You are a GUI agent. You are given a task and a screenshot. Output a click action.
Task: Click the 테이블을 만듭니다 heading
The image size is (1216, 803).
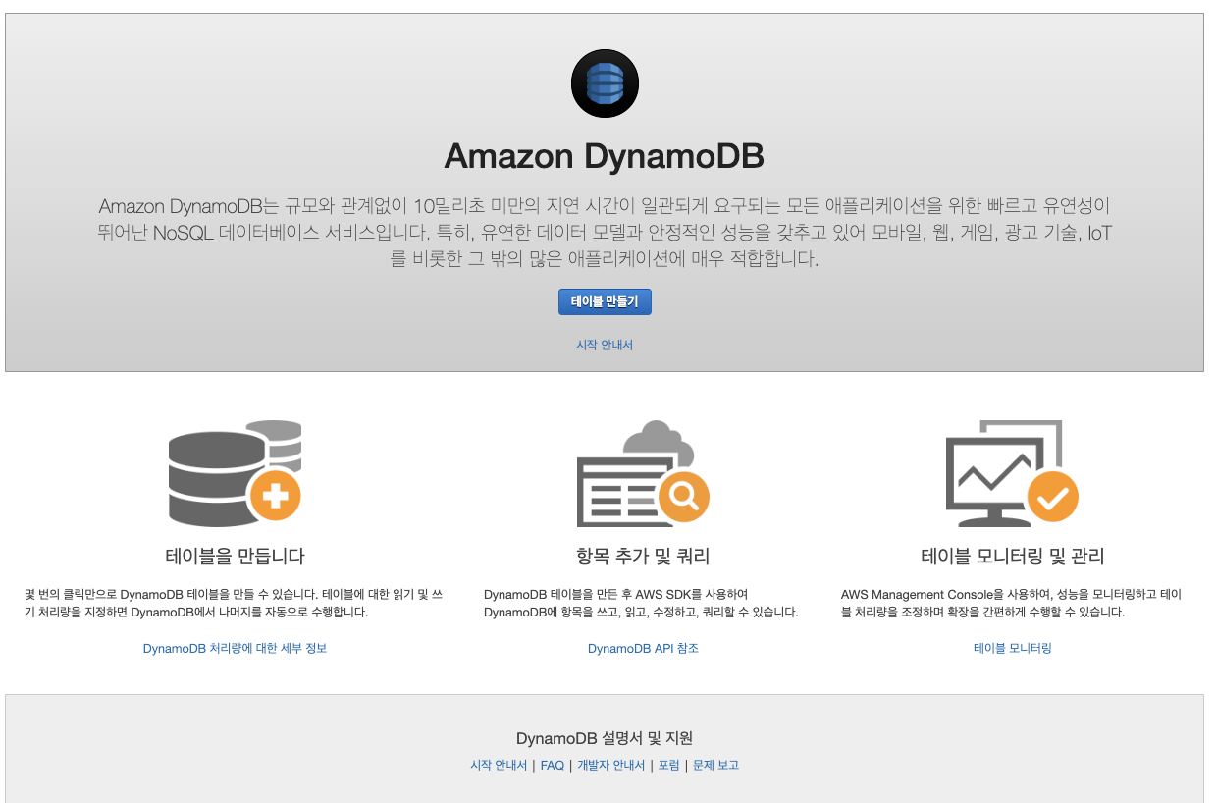[x=235, y=557]
